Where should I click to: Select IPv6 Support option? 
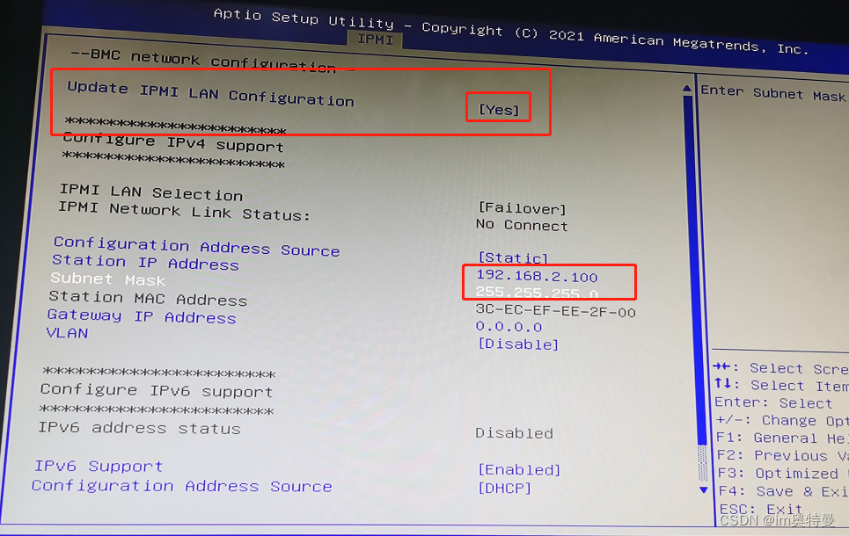[x=99, y=466]
